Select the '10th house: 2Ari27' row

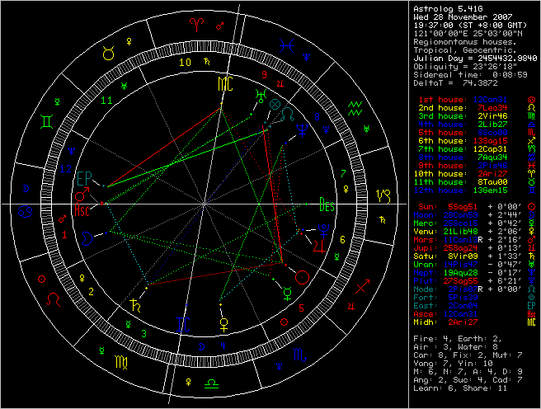point(475,174)
